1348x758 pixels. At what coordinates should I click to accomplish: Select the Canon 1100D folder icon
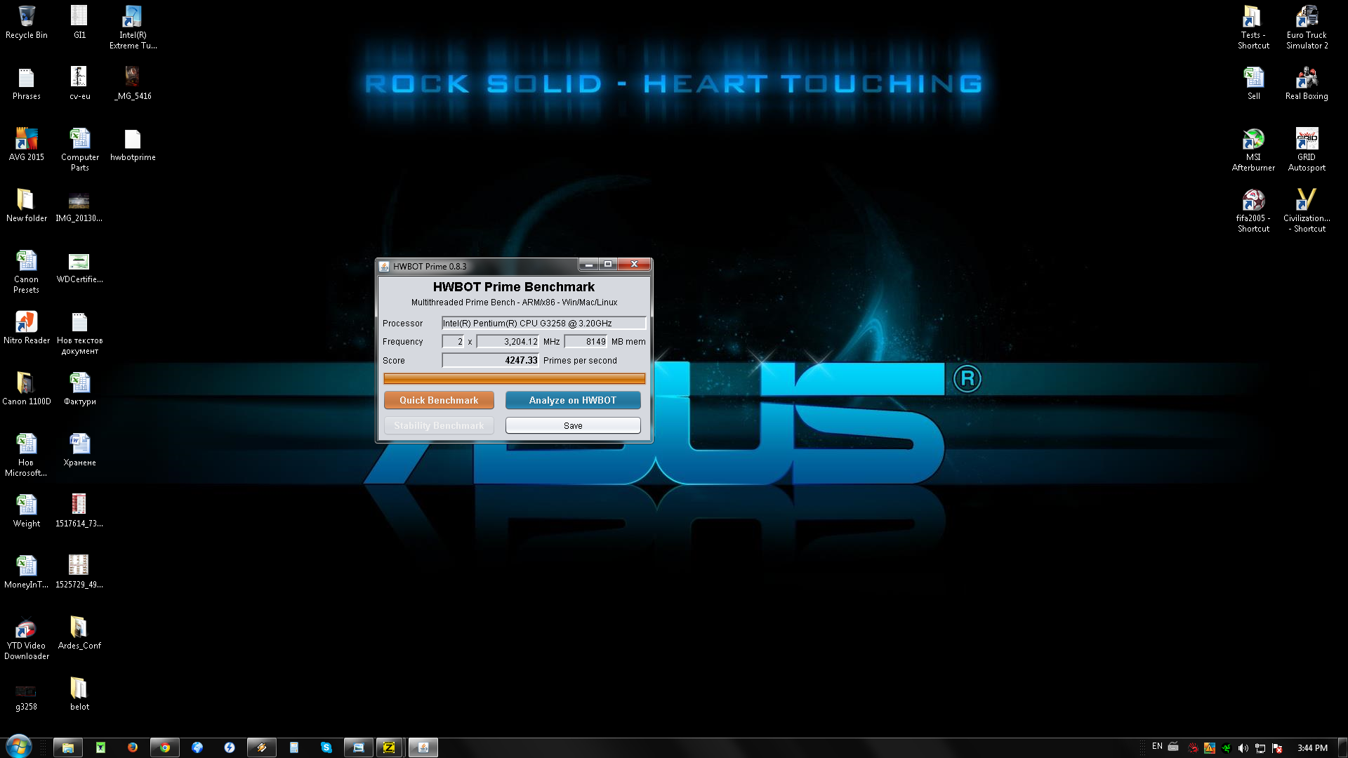point(27,389)
